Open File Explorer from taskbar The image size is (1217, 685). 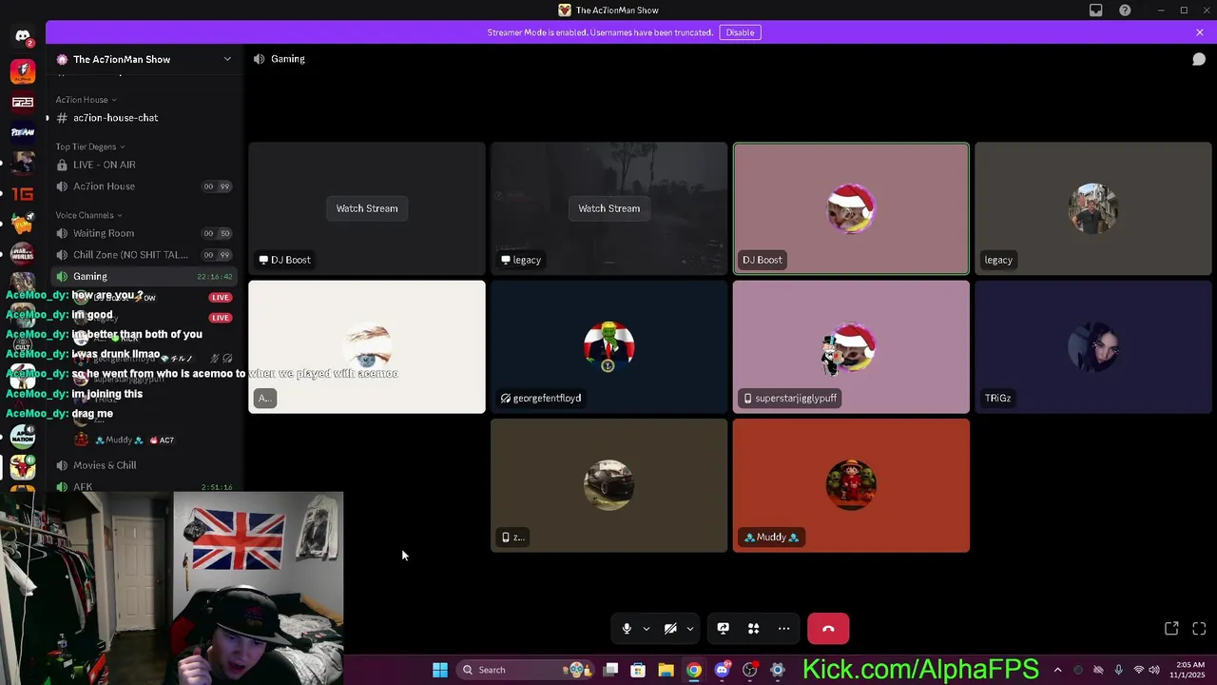(666, 670)
